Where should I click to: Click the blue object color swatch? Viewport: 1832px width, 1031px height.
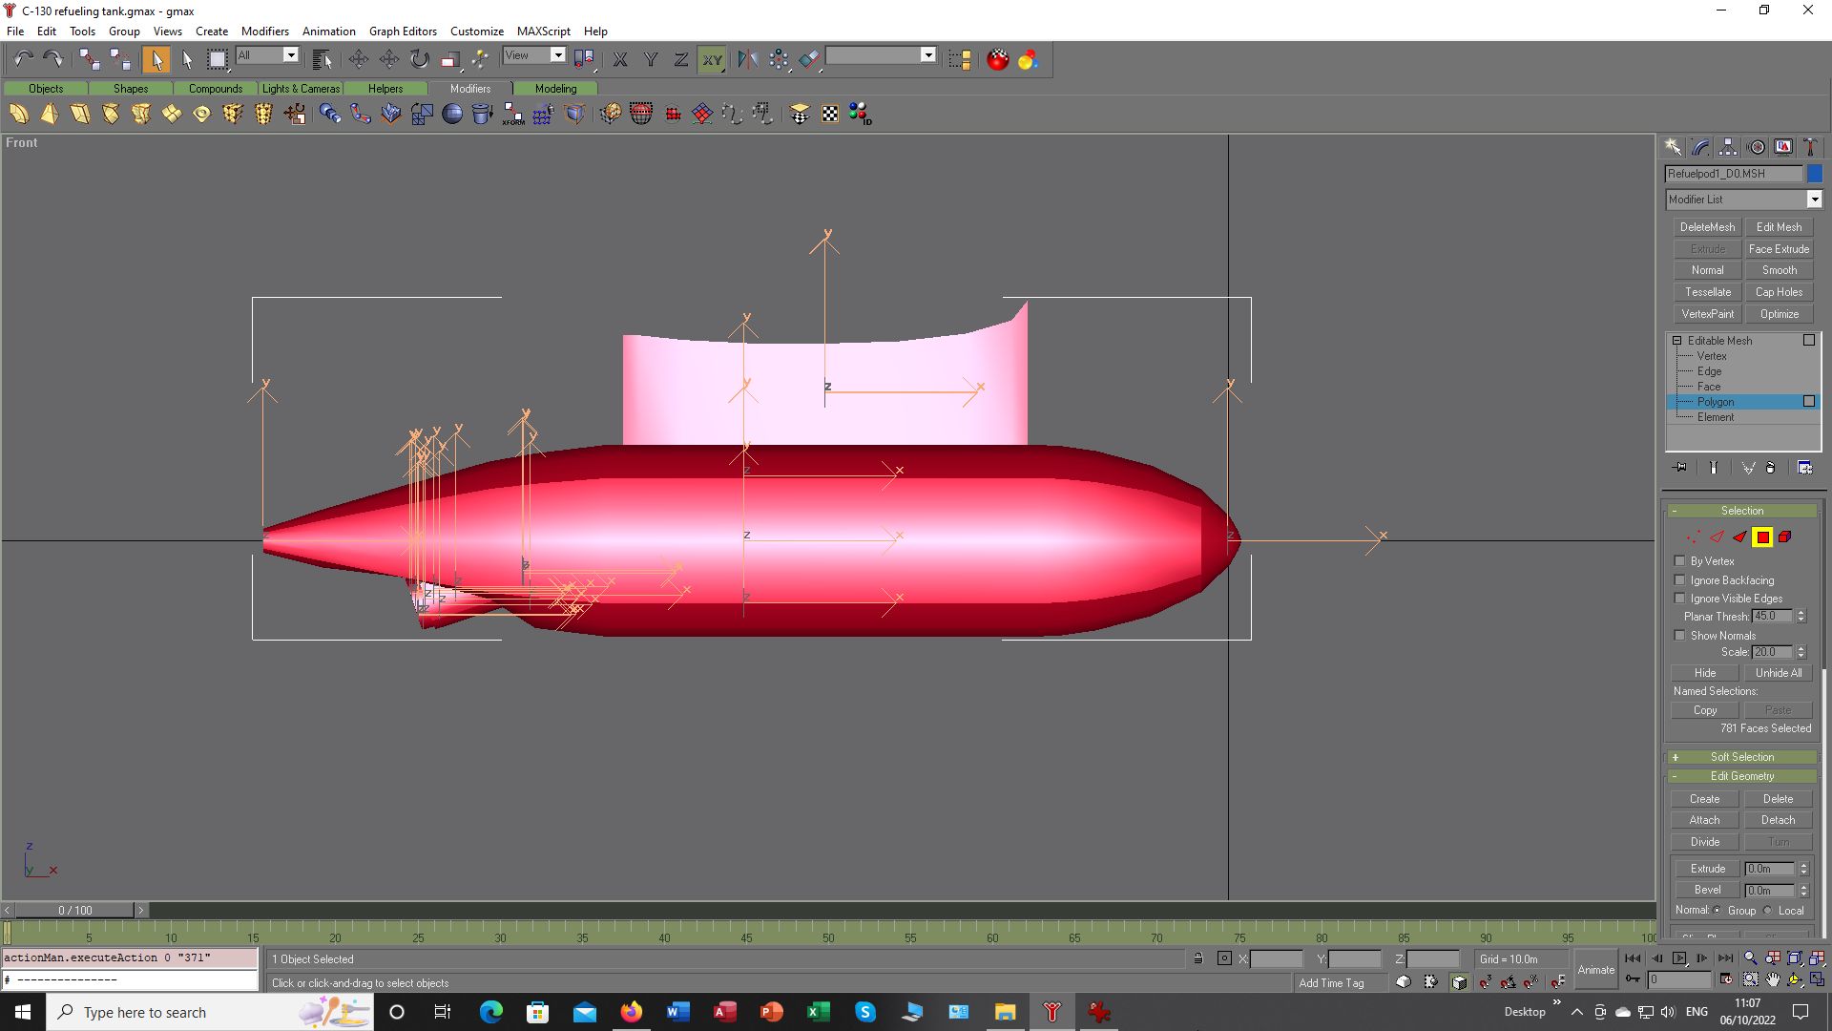(1815, 174)
